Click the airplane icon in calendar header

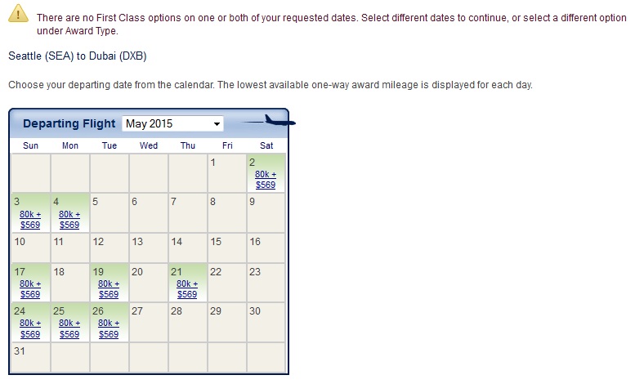tap(271, 123)
